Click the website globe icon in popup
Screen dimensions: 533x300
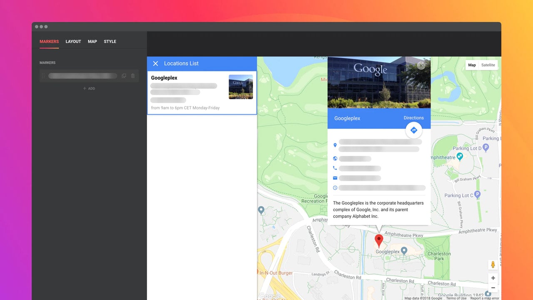pyautogui.click(x=335, y=159)
